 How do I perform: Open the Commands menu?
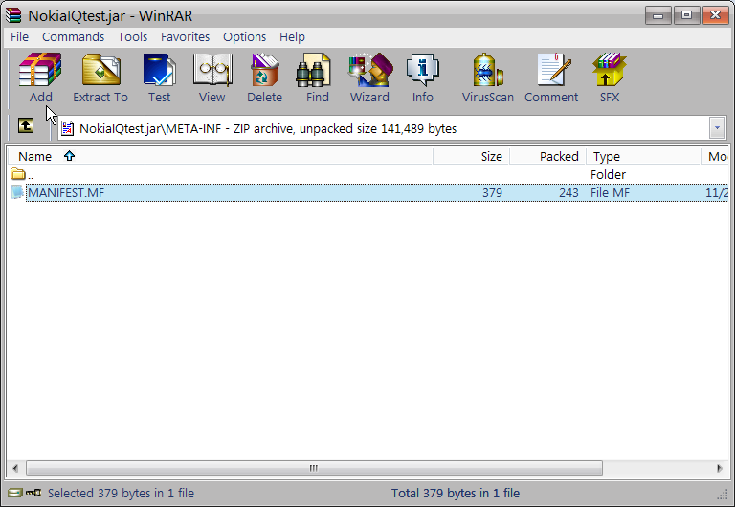point(73,36)
